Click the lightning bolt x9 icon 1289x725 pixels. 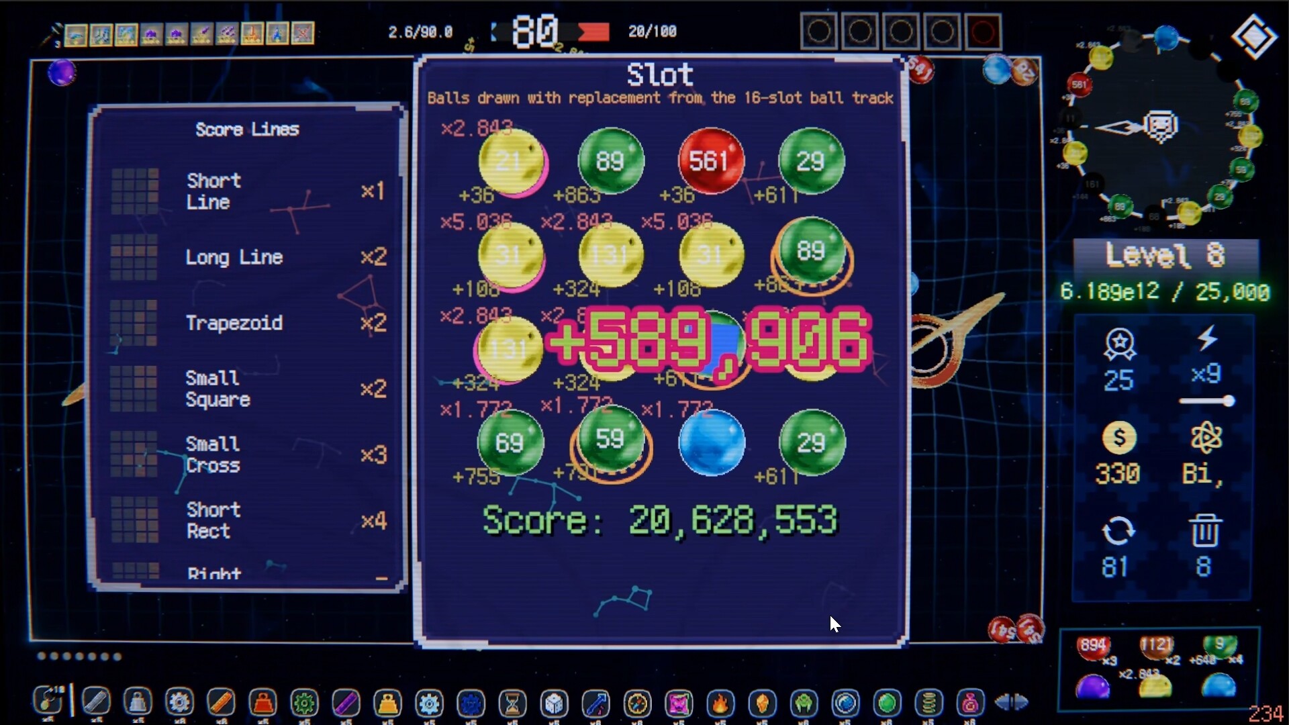click(1207, 338)
